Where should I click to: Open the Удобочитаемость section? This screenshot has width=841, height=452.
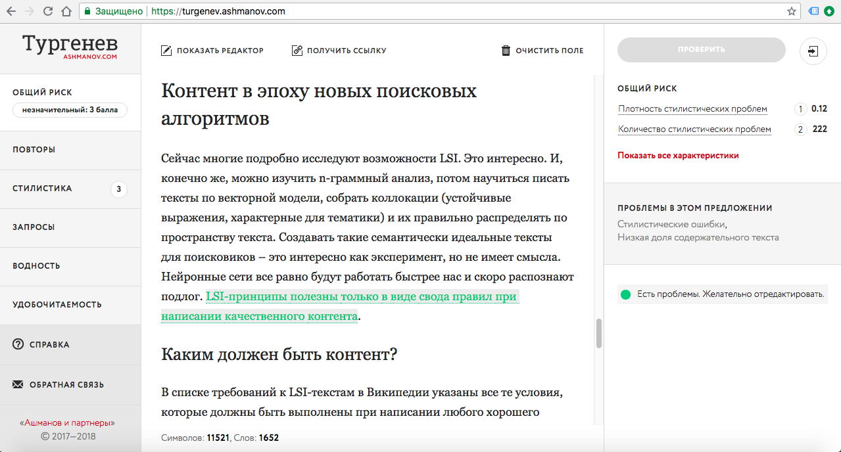(57, 305)
